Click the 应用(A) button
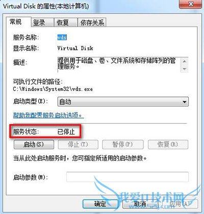 (180, 204)
